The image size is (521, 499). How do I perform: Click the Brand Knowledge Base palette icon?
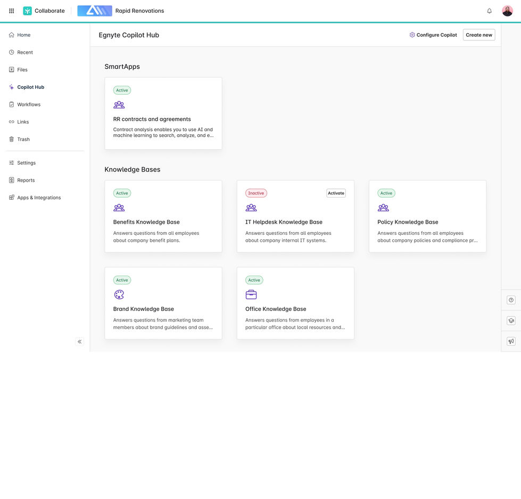click(x=118, y=293)
